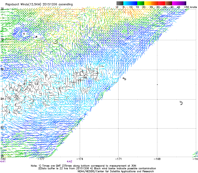This screenshot has height=173, width=198.
Task: Click the Rapidsact Winds chart title
Action: [39, 5]
